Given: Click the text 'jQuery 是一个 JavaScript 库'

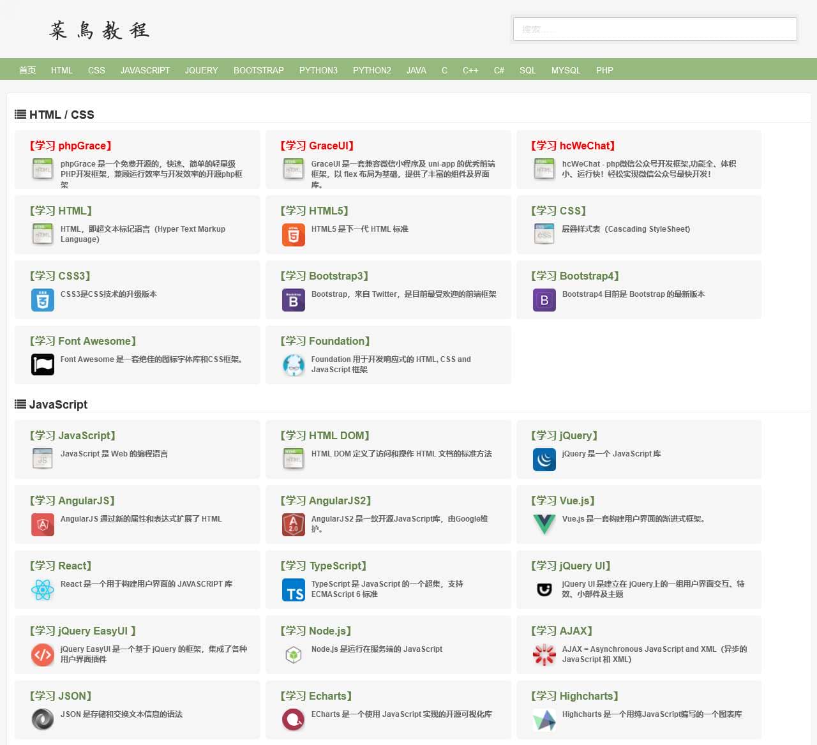Looking at the screenshot, I should [x=611, y=454].
